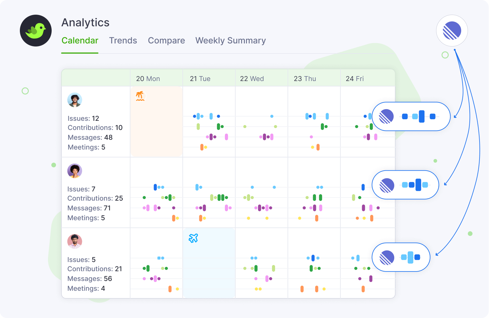The image size is (489, 318).
Task: Click the third team member's avatar
Action: (75, 242)
